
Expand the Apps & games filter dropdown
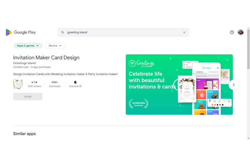pyautogui.click(x=28, y=46)
